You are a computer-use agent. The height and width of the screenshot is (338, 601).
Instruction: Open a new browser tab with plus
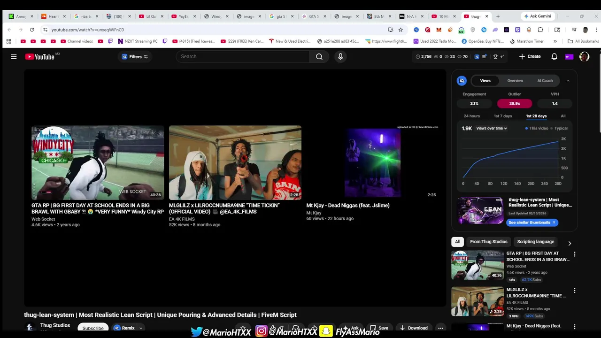tap(498, 16)
